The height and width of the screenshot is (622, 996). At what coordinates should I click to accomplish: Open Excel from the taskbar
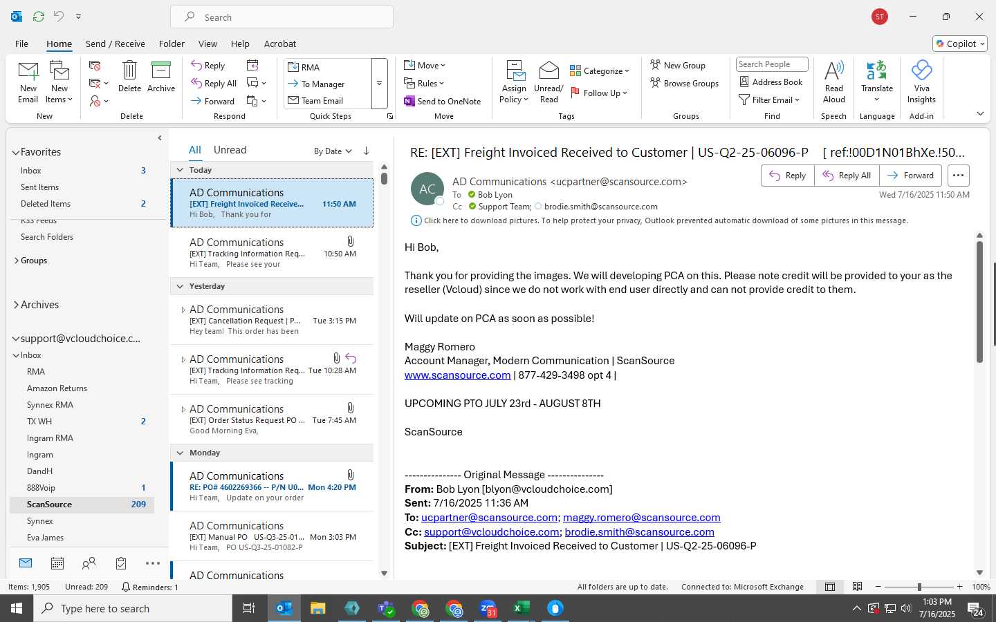[x=522, y=608]
